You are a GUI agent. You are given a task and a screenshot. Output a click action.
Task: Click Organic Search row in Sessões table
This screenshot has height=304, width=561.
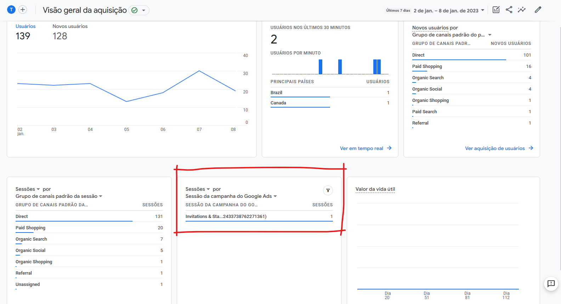89,239
